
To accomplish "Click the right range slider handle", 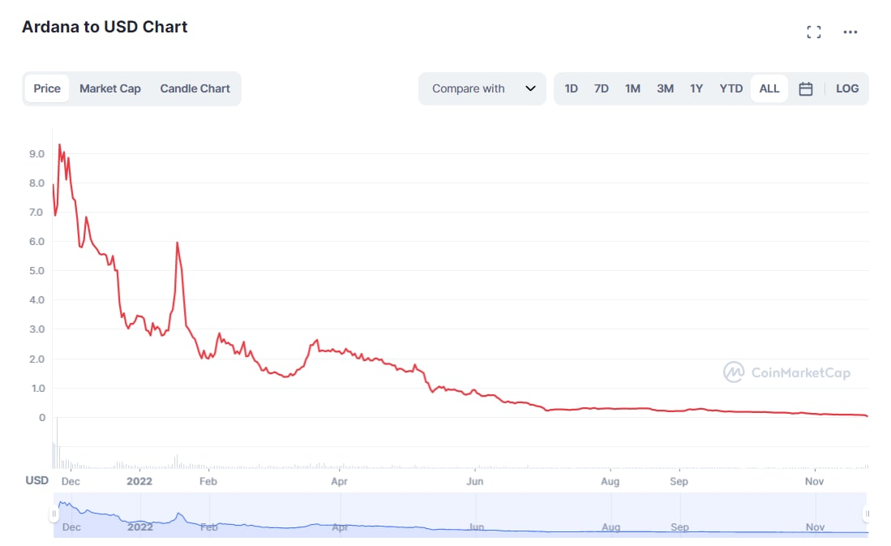I will click(x=867, y=514).
